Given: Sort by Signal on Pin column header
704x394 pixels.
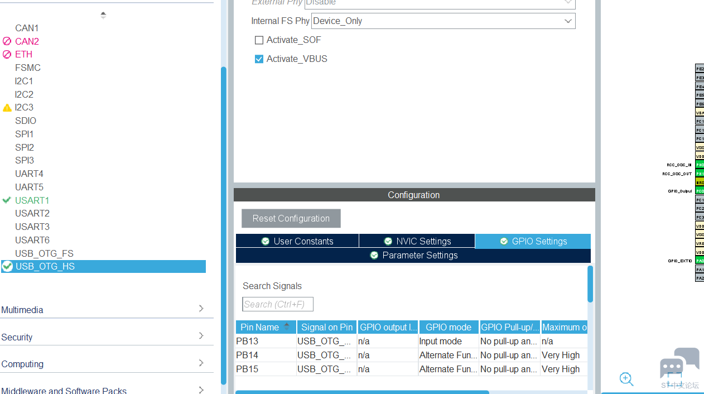Looking at the screenshot, I should pyautogui.click(x=327, y=327).
